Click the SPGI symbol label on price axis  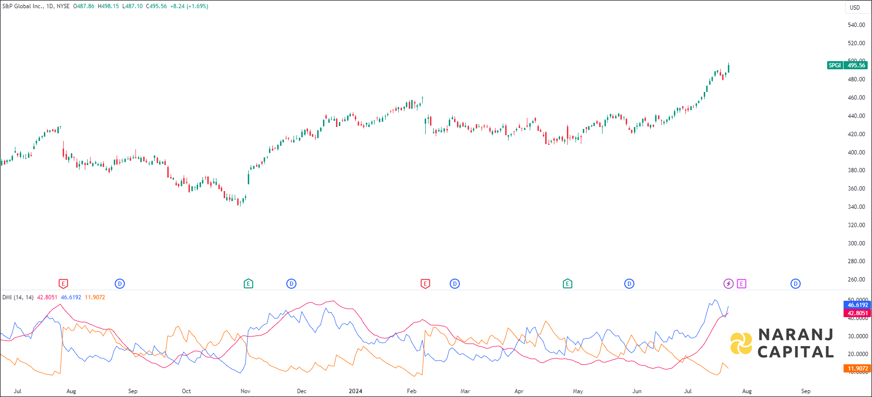[835, 65]
